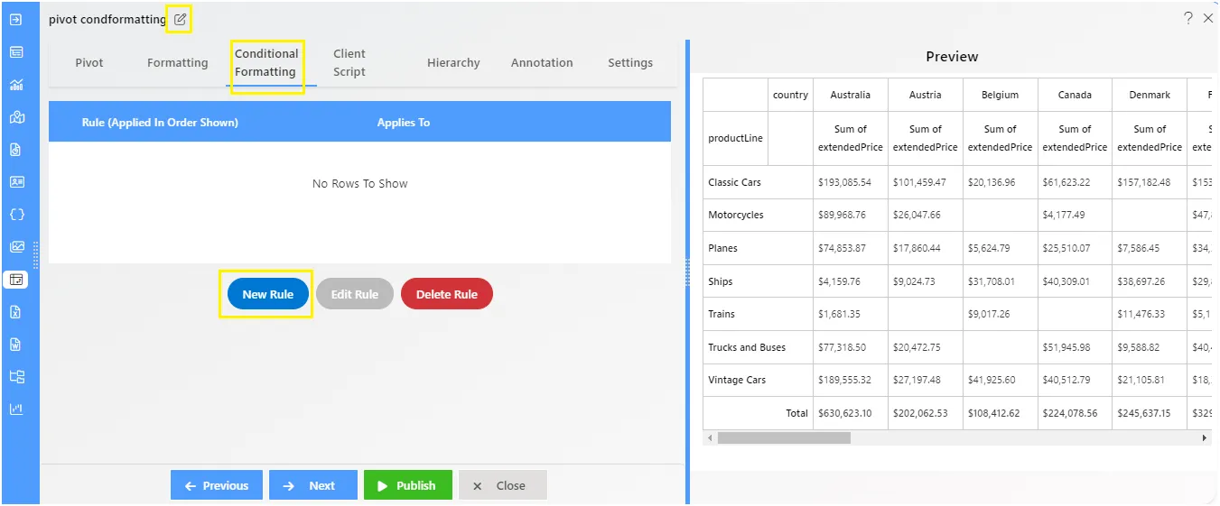This screenshot has width=1220, height=506.
Task: Open the Hierarchy tab
Action: (453, 63)
